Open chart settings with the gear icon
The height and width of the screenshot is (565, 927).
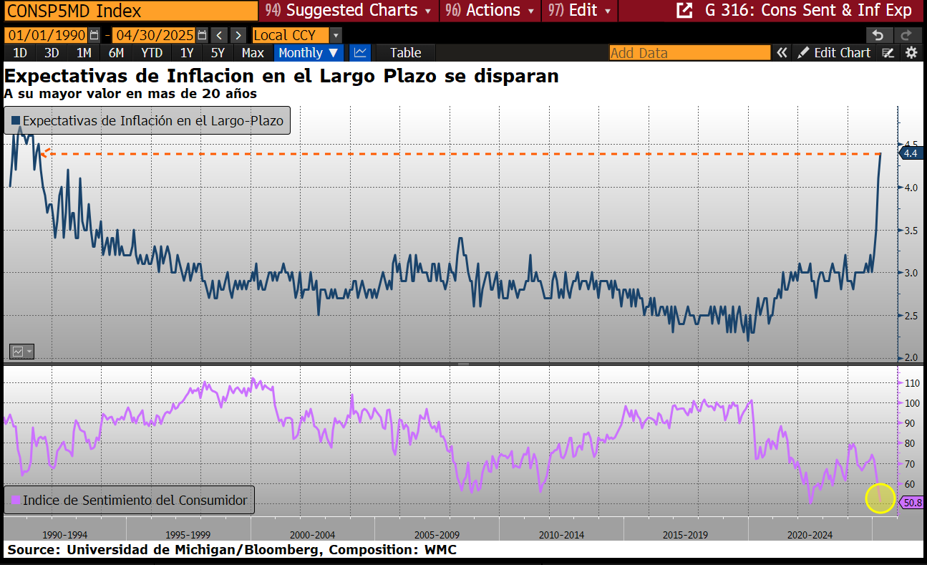pyautogui.click(x=911, y=52)
